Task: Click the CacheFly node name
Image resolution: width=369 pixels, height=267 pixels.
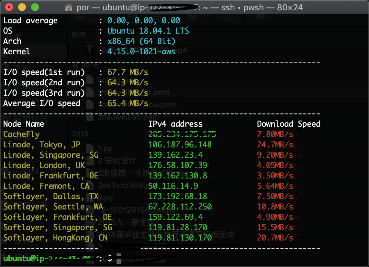Action: click(21, 134)
